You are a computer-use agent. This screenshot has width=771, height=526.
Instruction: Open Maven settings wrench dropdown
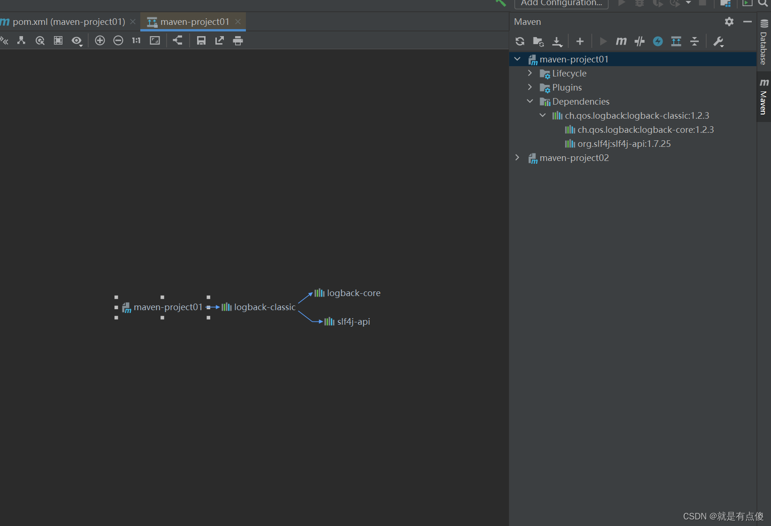[718, 42]
